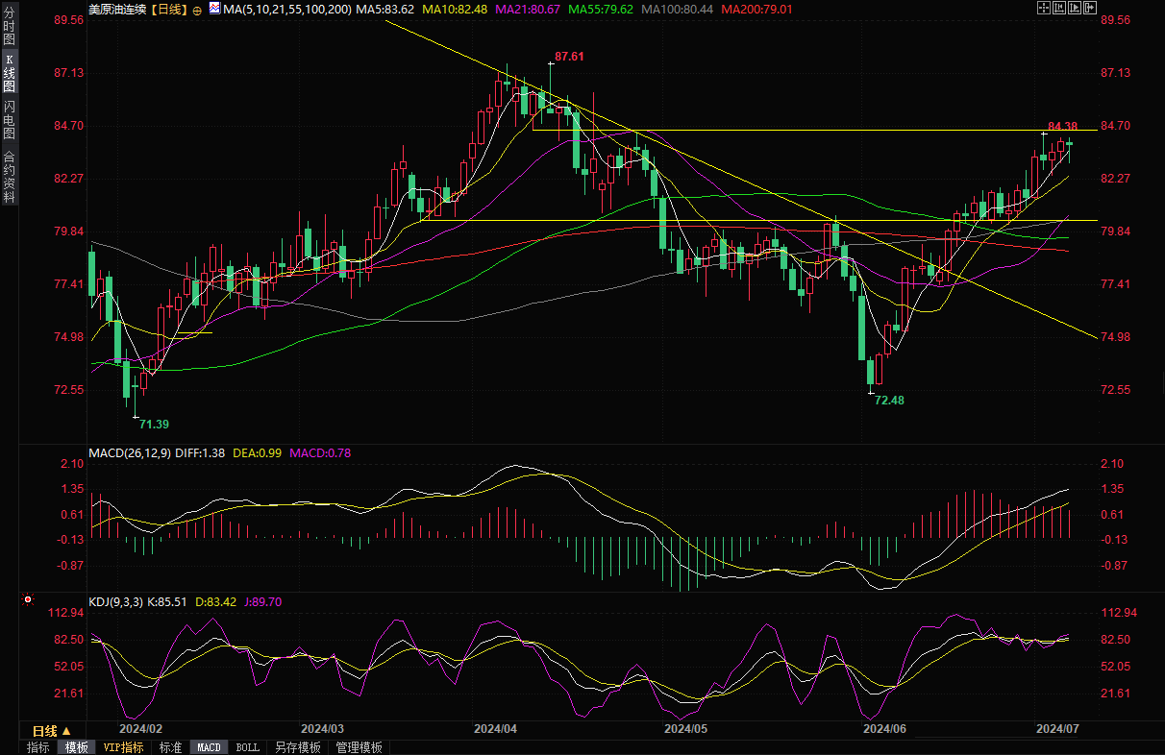This screenshot has height=755, width=1165.
Task: Open the KDJ(9,3,3) indicator settings
Action: pos(115,602)
